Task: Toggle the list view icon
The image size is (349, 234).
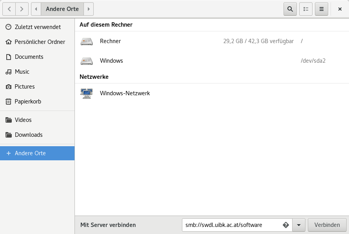Action: pyautogui.click(x=306, y=9)
